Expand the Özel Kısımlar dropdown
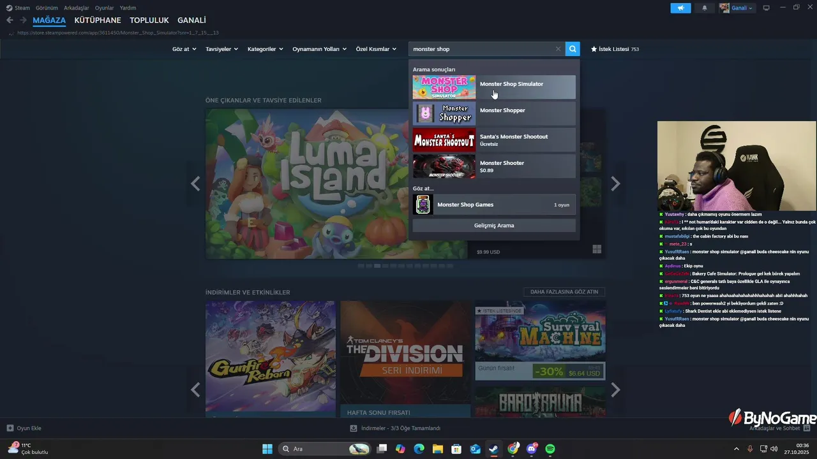The width and height of the screenshot is (817, 459). [x=375, y=49]
